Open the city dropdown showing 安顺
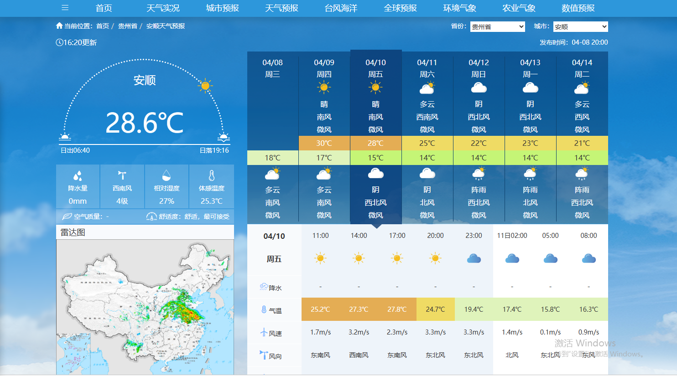677x376 pixels. 580,27
